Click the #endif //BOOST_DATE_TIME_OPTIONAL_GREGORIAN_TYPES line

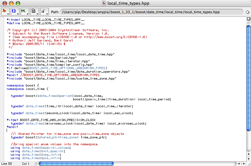click(x=53, y=75)
